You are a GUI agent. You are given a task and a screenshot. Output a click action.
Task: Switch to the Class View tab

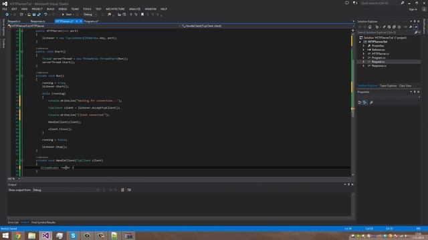[x=405, y=86]
